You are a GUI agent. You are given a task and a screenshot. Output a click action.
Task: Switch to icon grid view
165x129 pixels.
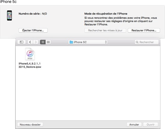point(43,42)
